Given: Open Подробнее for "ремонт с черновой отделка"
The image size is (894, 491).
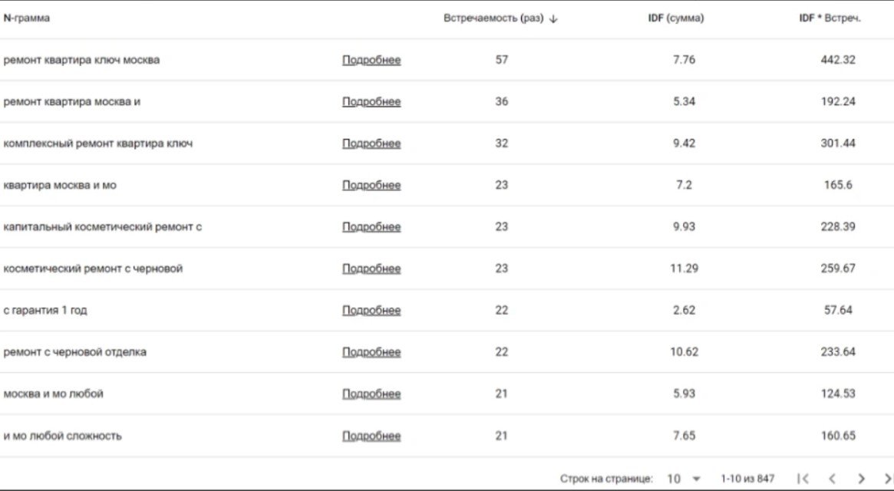Looking at the screenshot, I should click(x=371, y=352).
